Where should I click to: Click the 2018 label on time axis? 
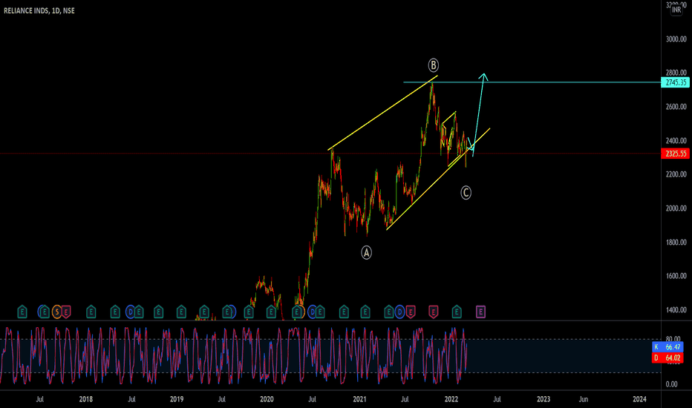point(85,399)
